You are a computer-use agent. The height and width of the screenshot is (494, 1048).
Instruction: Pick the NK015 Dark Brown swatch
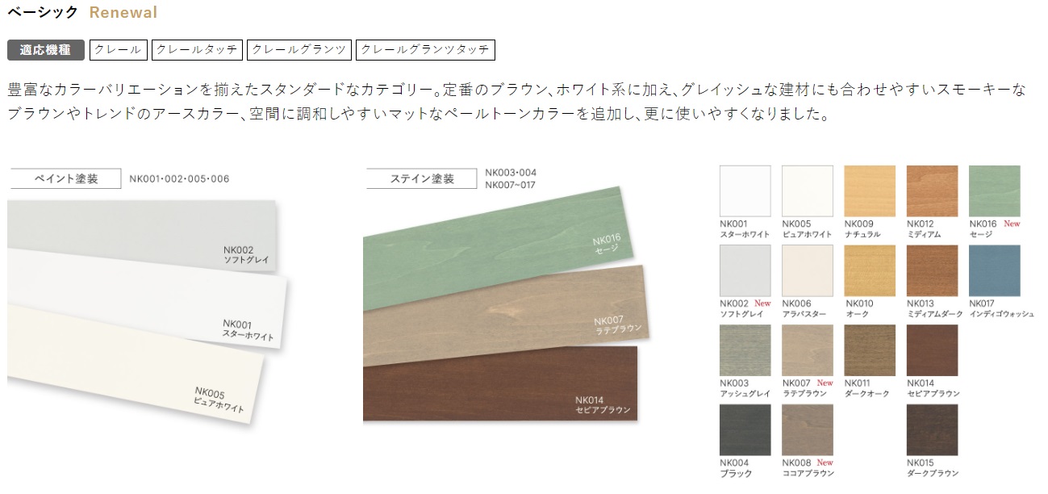(x=932, y=430)
